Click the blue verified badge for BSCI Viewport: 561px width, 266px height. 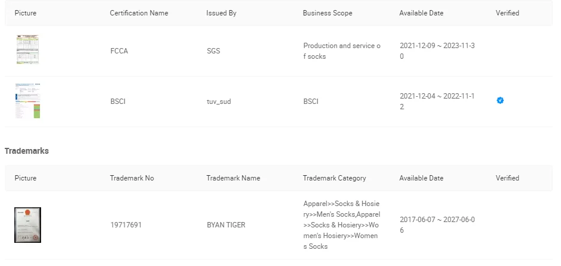[x=500, y=100]
